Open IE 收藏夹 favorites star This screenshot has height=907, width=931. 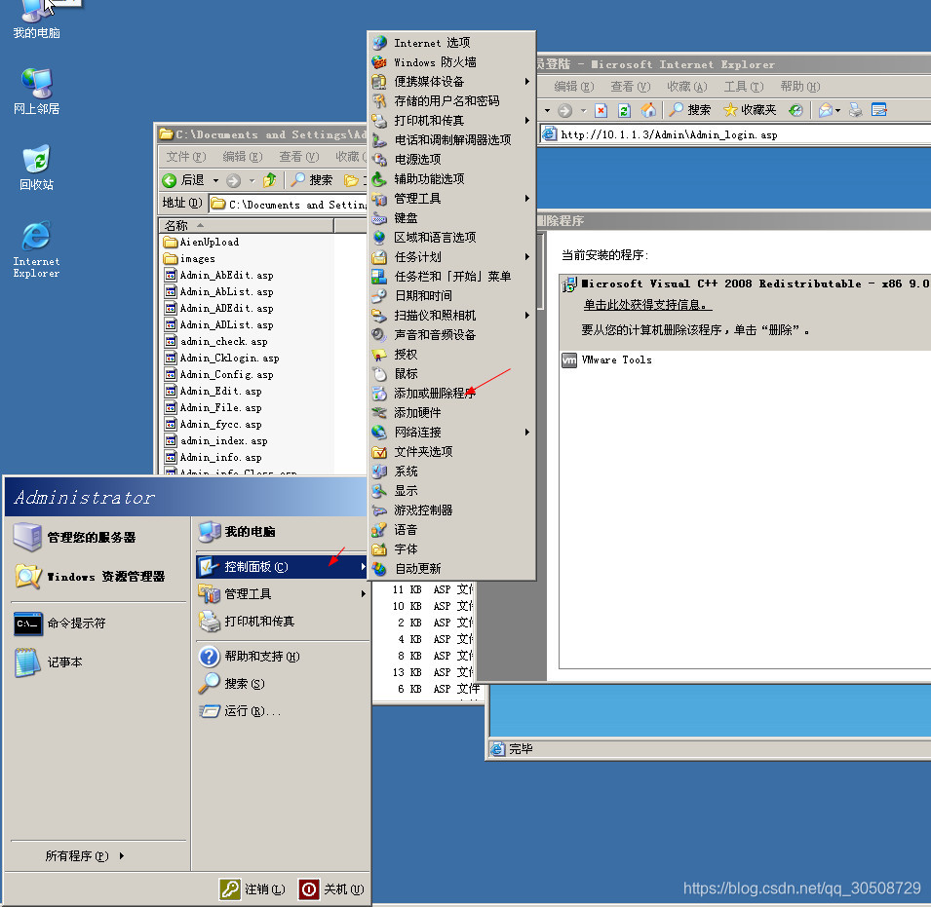click(750, 110)
